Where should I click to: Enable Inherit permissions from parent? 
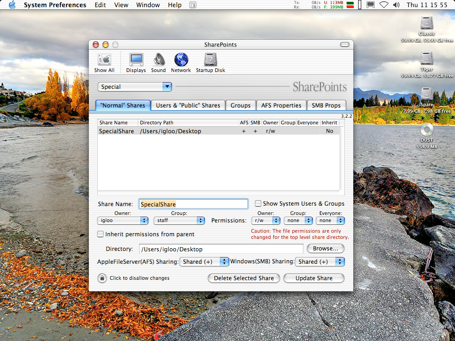tap(100, 234)
